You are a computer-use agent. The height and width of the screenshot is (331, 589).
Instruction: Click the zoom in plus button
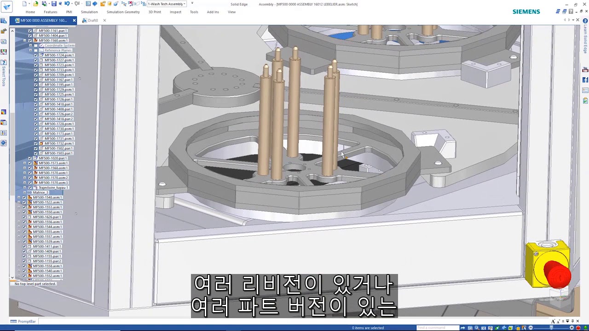(572, 328)
